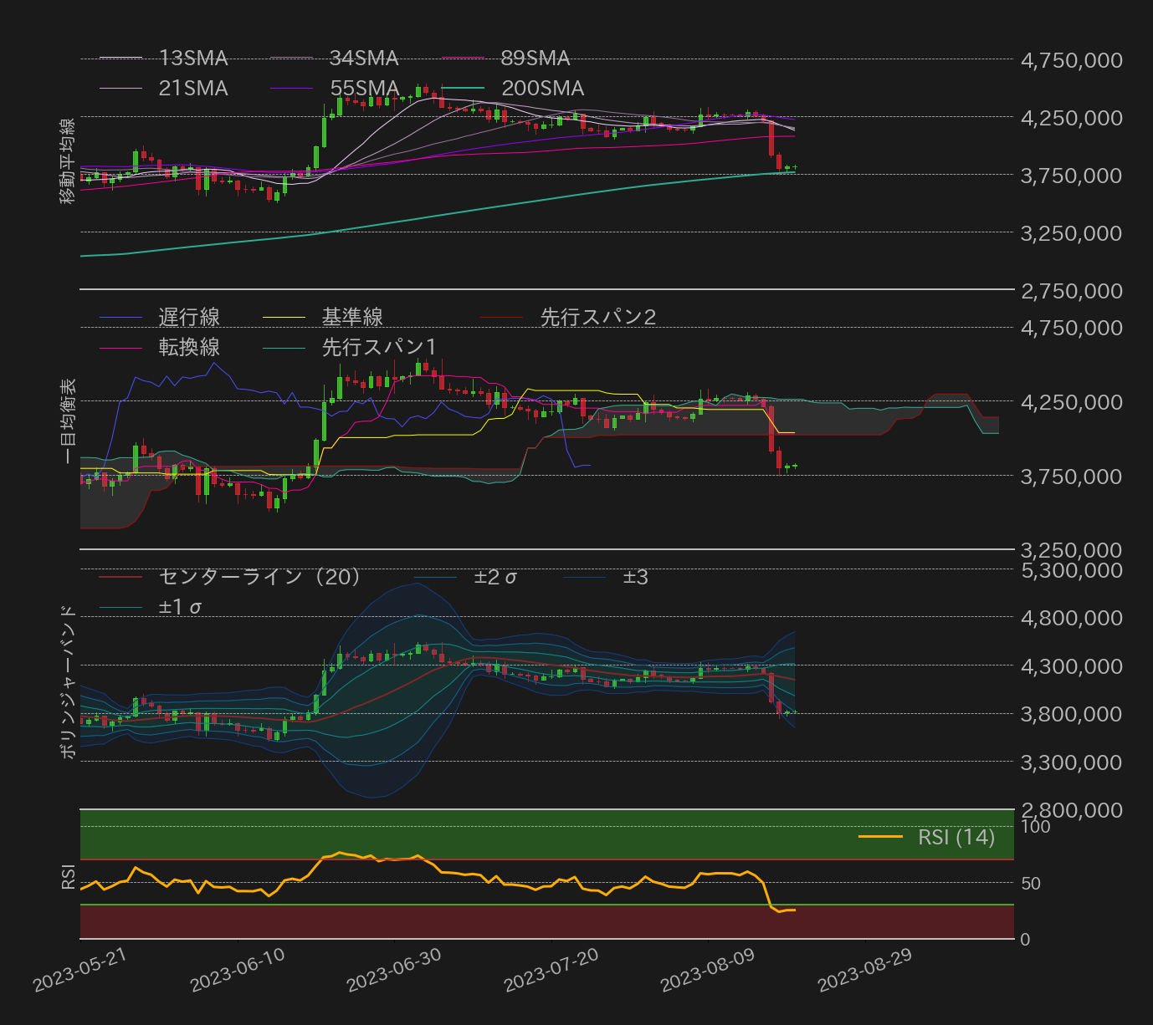
Task: Click the 移動平均線 vertical axis title
Action: point(67,161)
